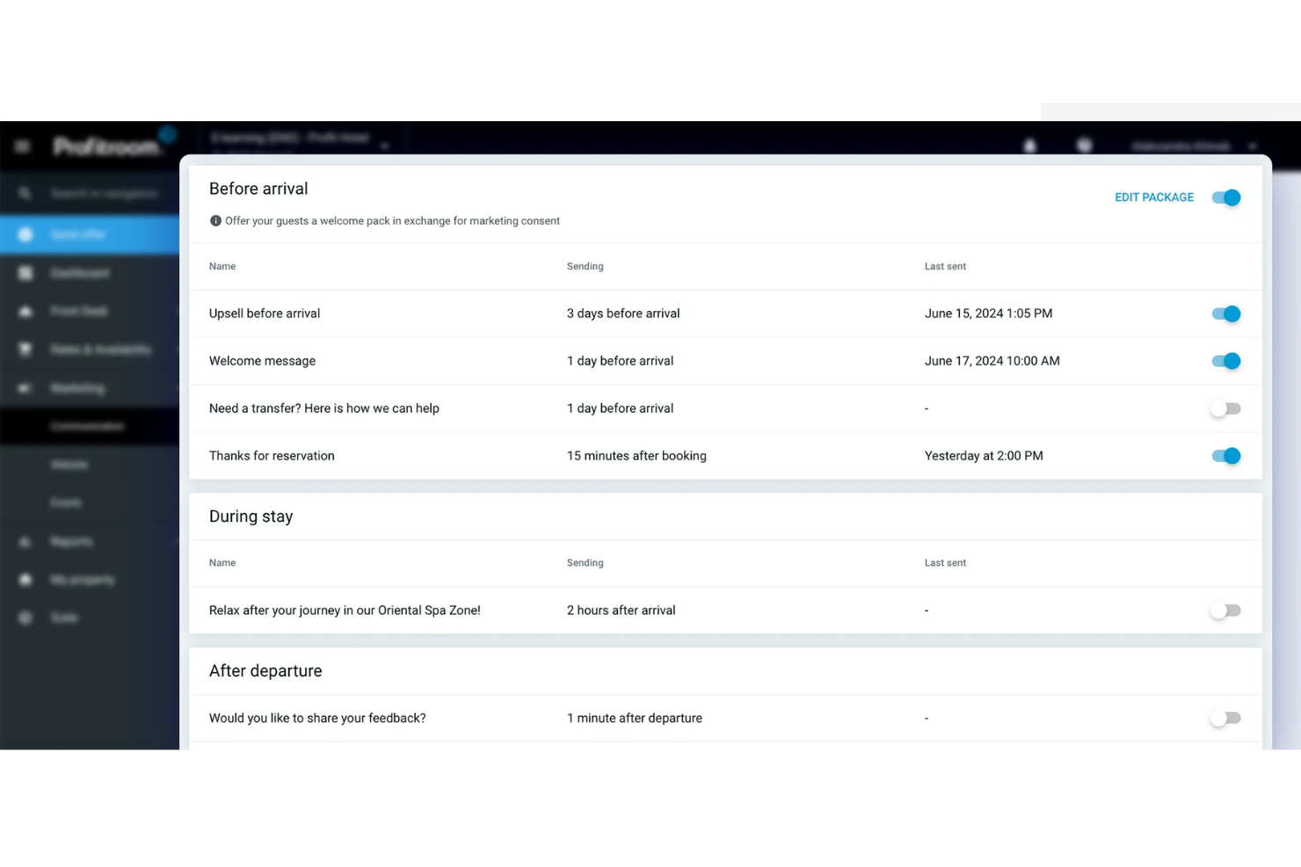Click the June 17, 2024 10:00 AM date
This screenshot has height=867, width=1301.
click(992, 361)
